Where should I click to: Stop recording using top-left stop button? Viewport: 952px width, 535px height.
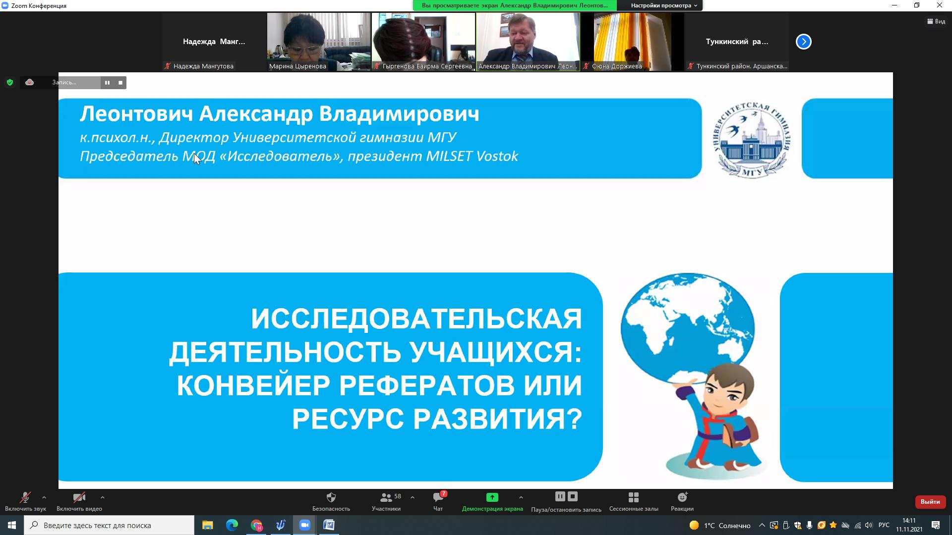tap(120, 83)
